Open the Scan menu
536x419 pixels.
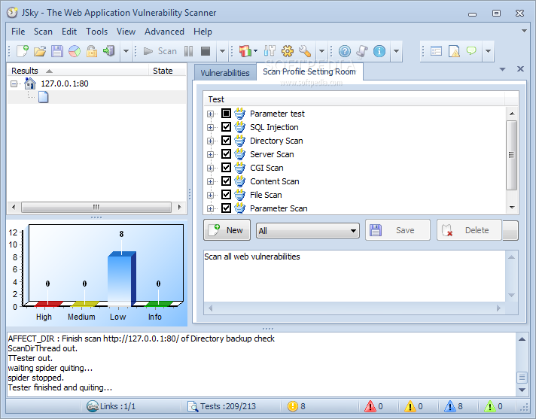(43, 32)
